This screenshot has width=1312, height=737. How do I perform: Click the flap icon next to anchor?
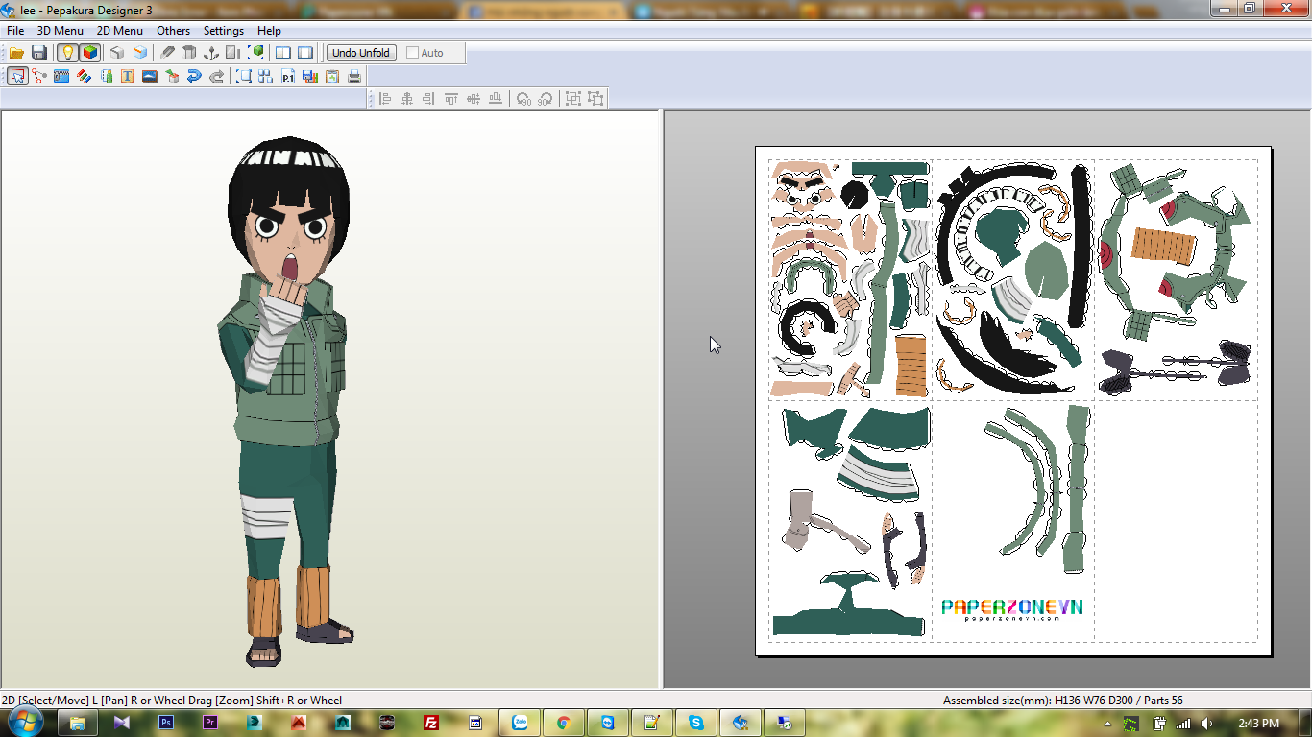(233, 53)
